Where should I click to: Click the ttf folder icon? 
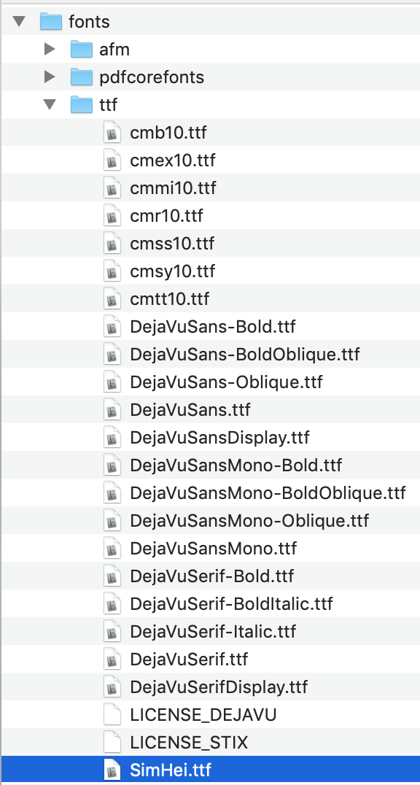point(81,104)
